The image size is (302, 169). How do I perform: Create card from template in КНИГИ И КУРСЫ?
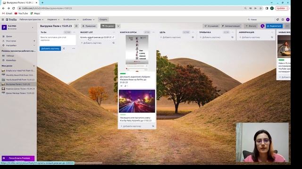pos(153,126)
